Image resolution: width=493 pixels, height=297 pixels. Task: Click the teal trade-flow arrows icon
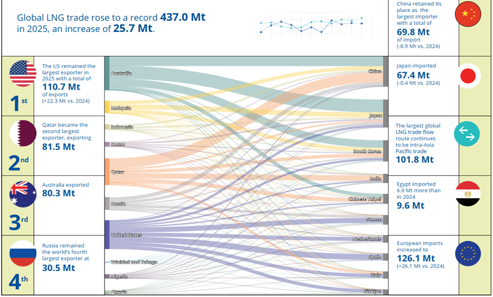pos(467,134)
